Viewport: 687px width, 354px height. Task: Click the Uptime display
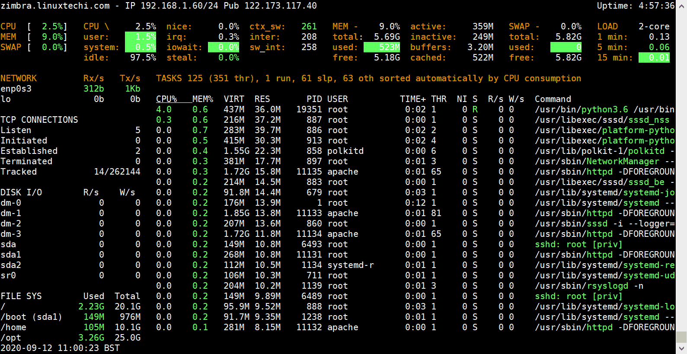pyautogui.click(x=636, y=6)
